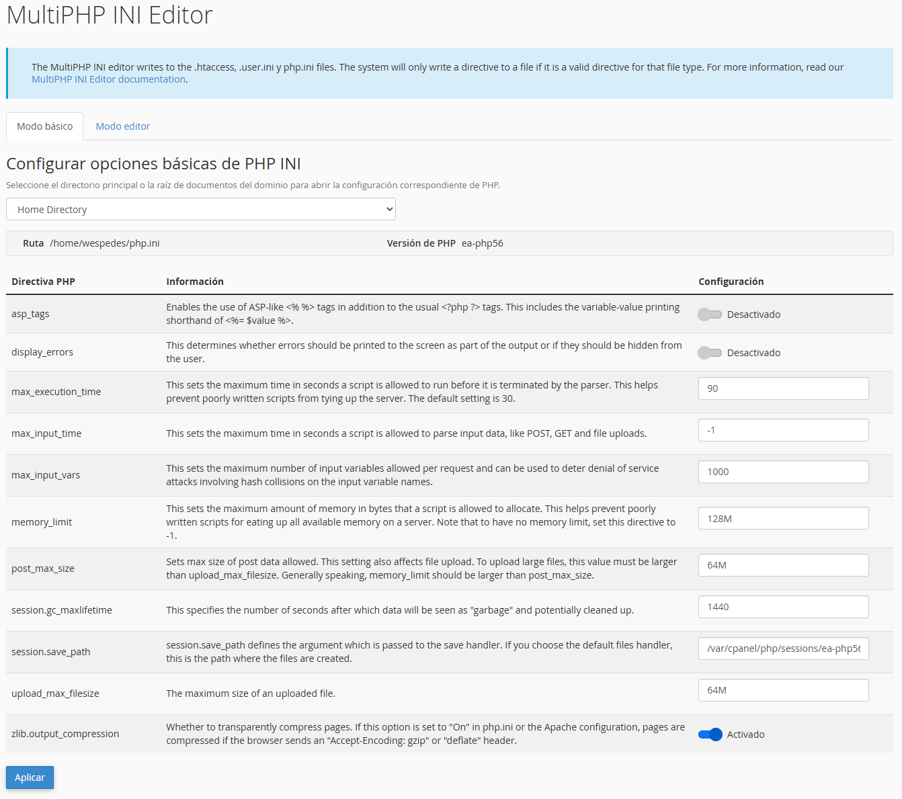Turn on the display_errors toggle
This screenshot has width=902, height=799.
(709, 353)
